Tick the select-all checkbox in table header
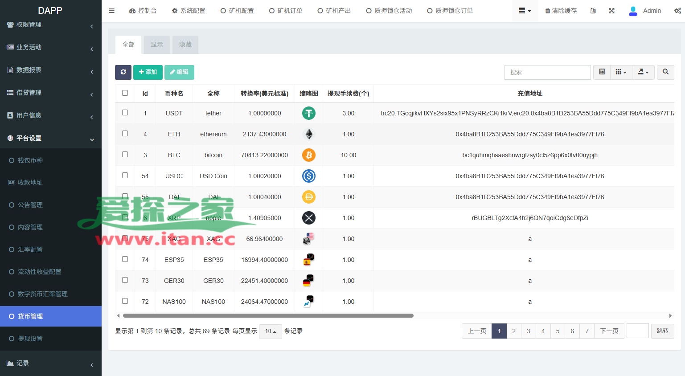Viewport: 685px width, 376px height. [125, 93]
